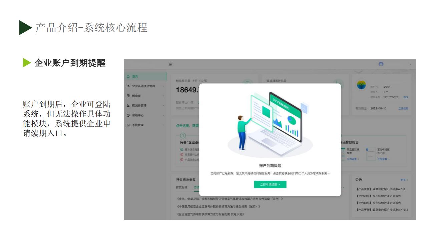This screenshot has width=427, height=240.
Task: Click the 碳减排管理 sidebar icon
Action: pos(128,106)
